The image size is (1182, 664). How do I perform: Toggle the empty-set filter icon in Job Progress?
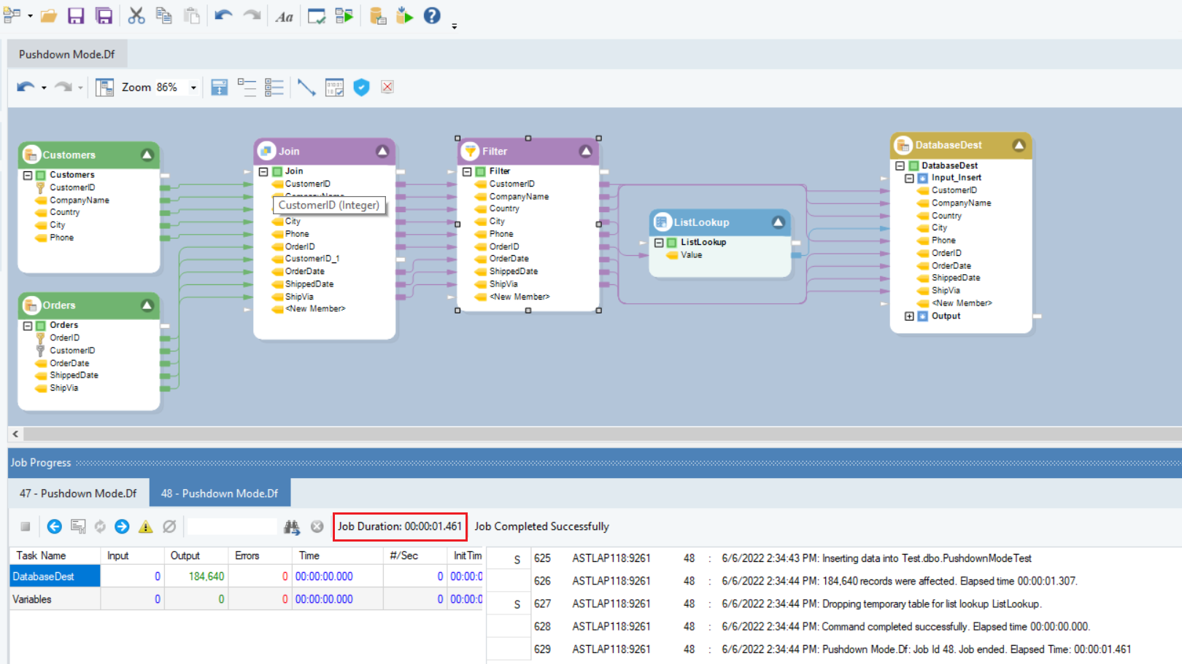pyautogui.click(x=169, y=526)
